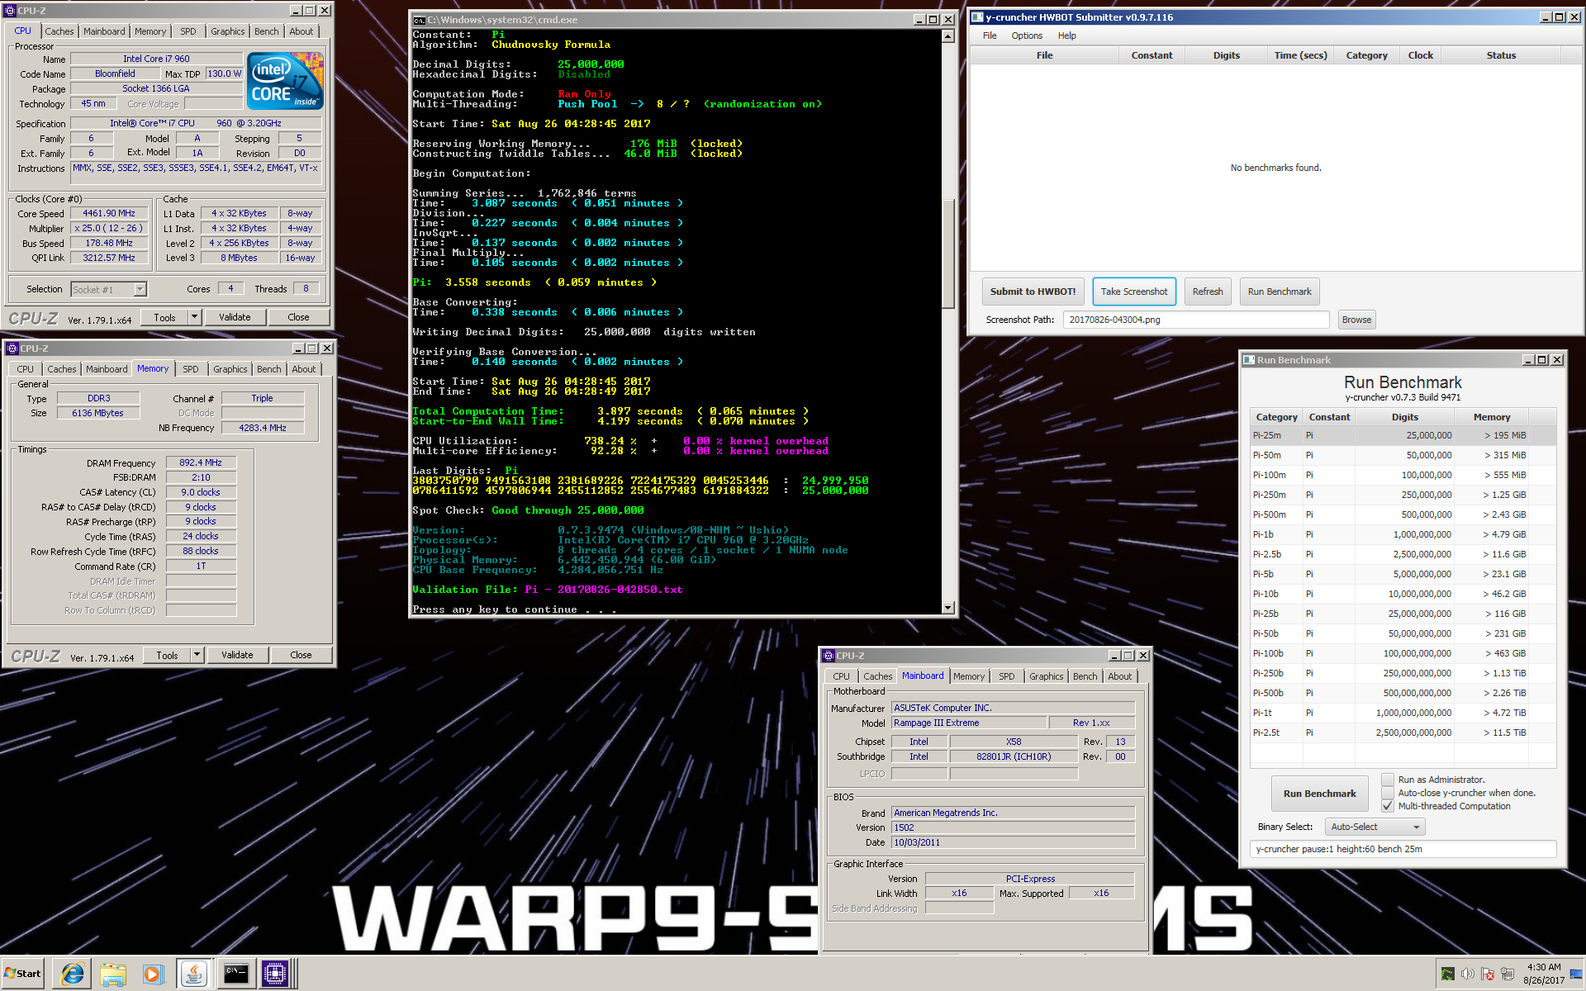The height and width of the screenshot is (991, 1586).
Task: Switch to the Java app taskbar icon
Action: pyautogui.click(x=193, y=974)
